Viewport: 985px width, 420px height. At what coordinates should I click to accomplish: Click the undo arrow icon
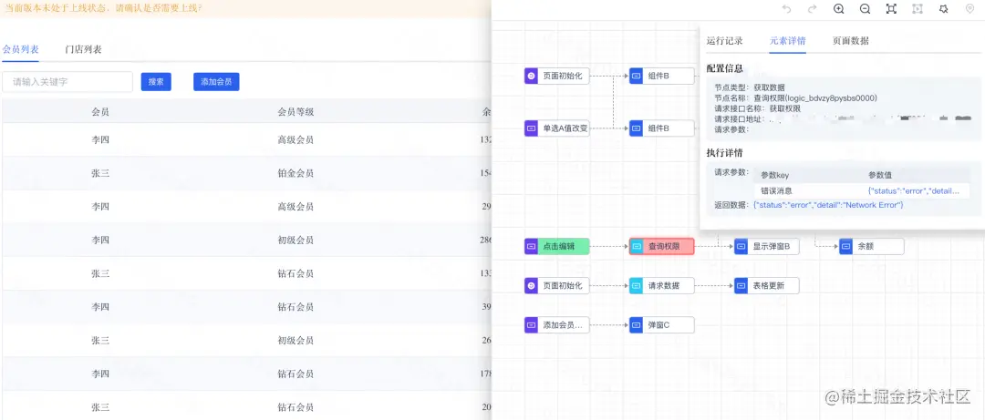(786, 9)
